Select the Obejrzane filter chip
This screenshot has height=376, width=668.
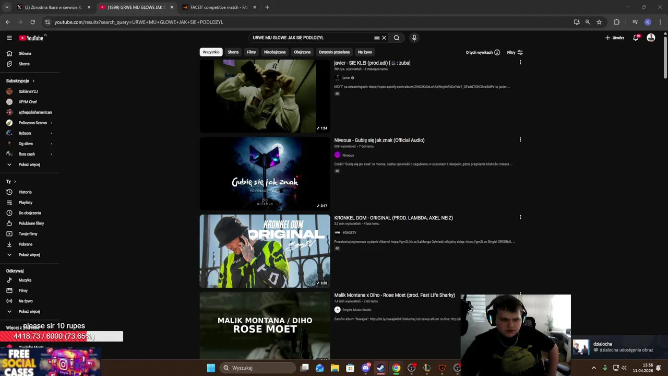tap(302, 52)
